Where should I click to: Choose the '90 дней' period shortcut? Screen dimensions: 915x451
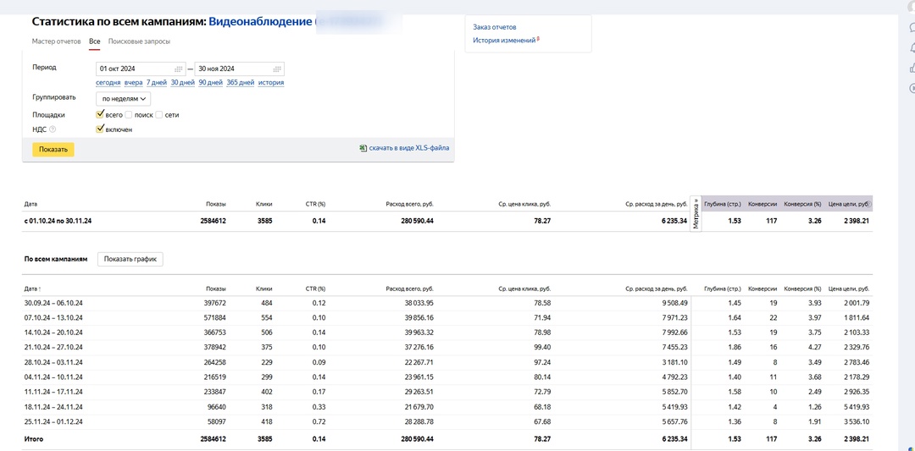(211, 83)
